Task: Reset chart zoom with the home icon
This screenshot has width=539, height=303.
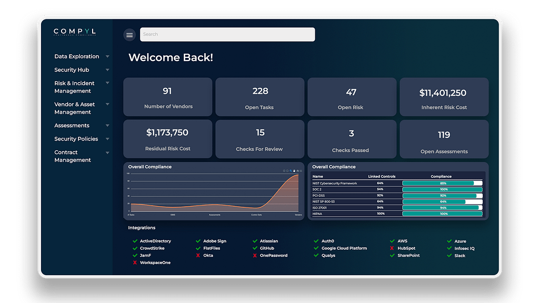Action: click(298, 171)
